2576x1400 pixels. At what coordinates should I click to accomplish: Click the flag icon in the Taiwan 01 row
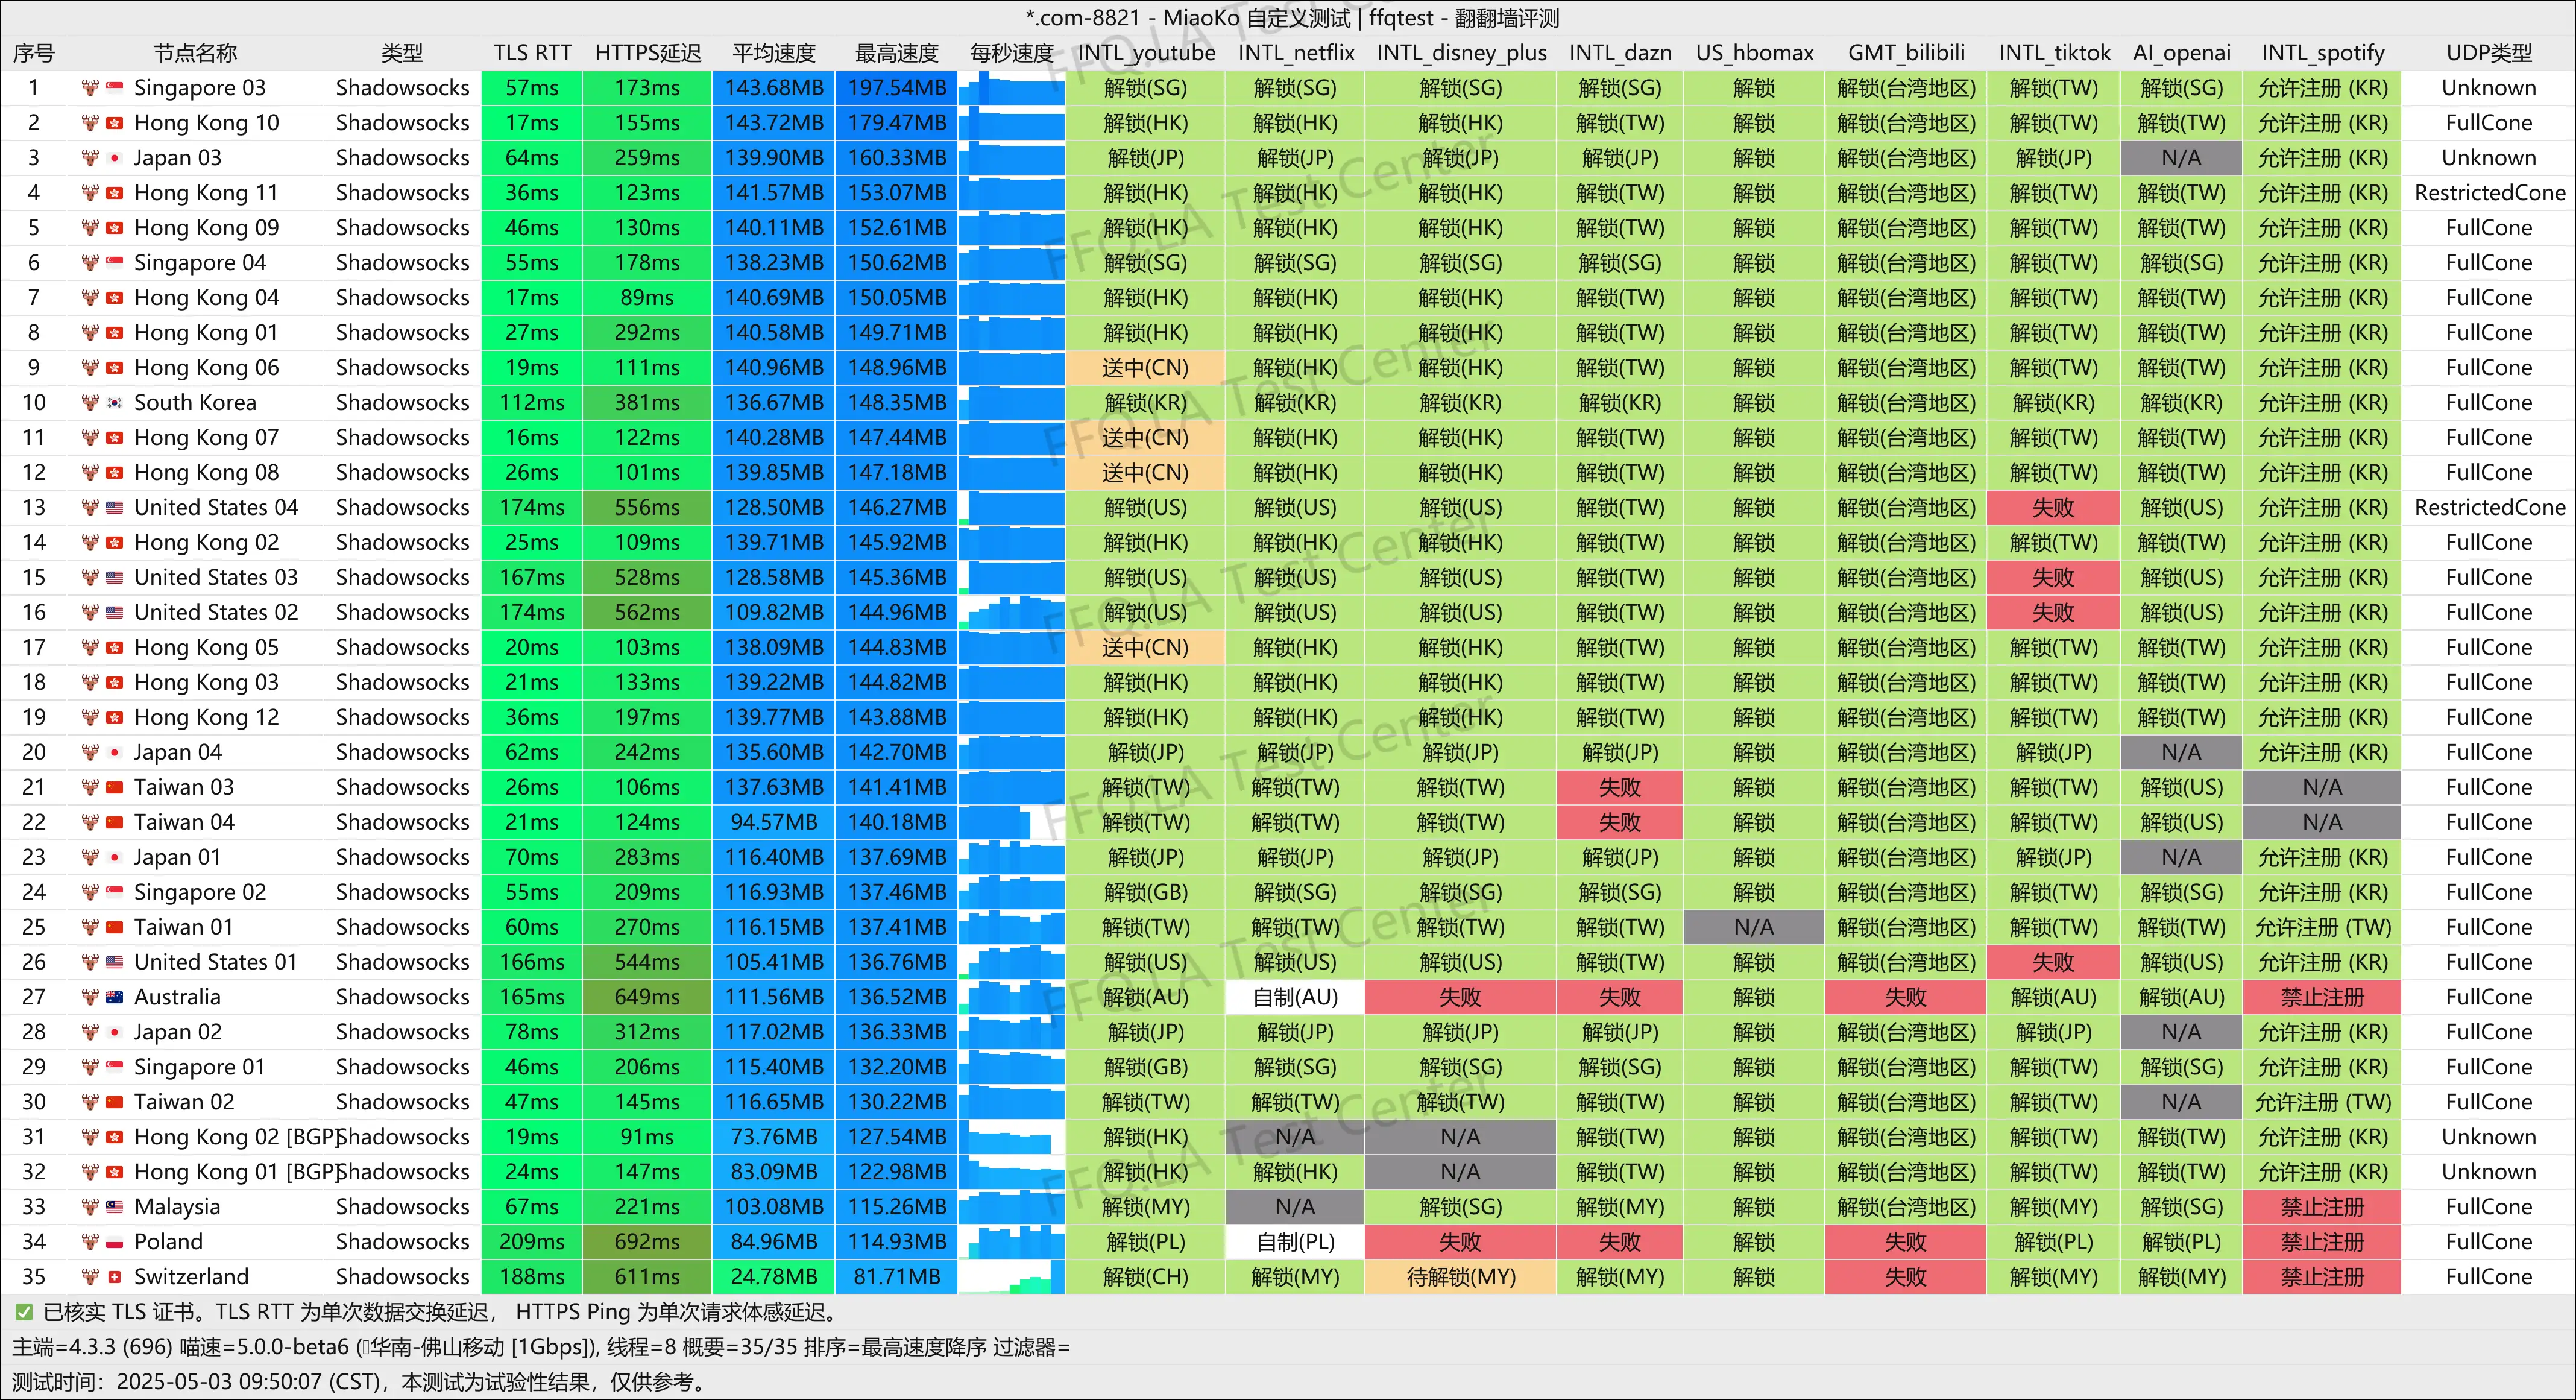115,927
